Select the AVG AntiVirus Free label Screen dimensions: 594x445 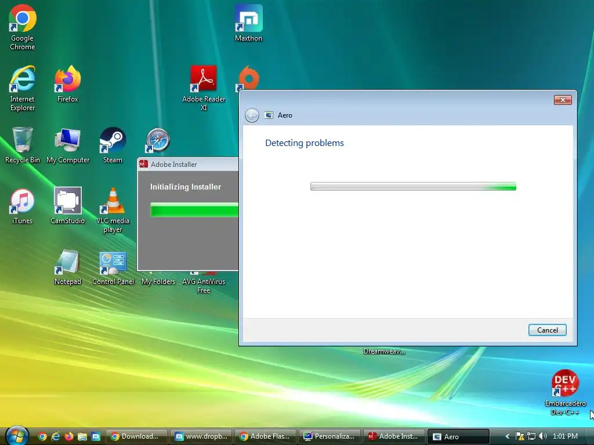[204, 286]
